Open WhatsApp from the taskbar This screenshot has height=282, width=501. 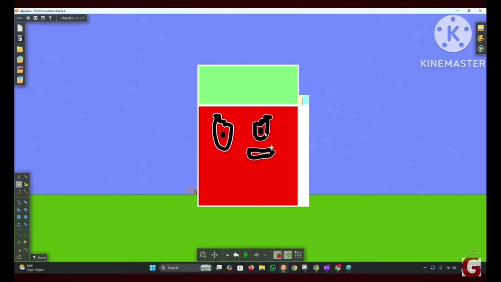point(273,268)
